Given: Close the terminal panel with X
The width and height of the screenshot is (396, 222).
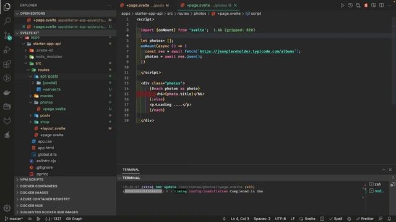Looking at the screenshot, I should tap(390, 170).
